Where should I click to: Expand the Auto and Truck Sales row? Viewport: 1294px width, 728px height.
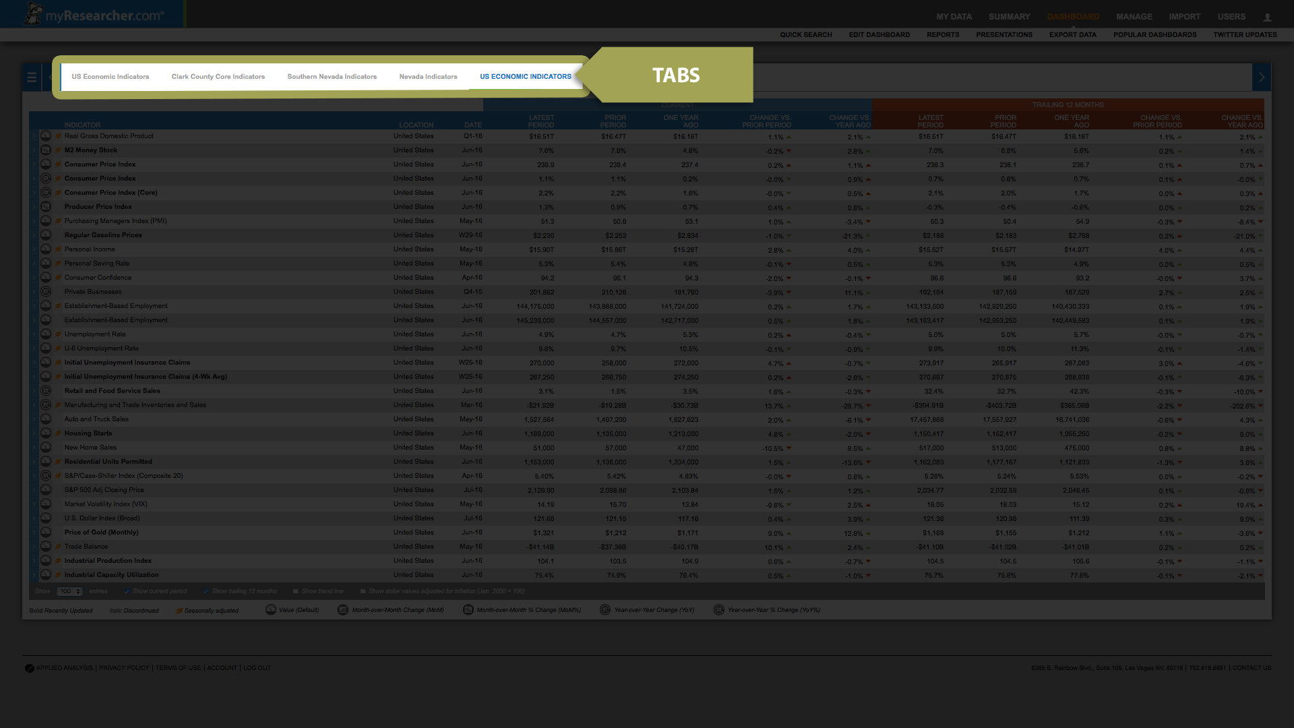point(34,419)
